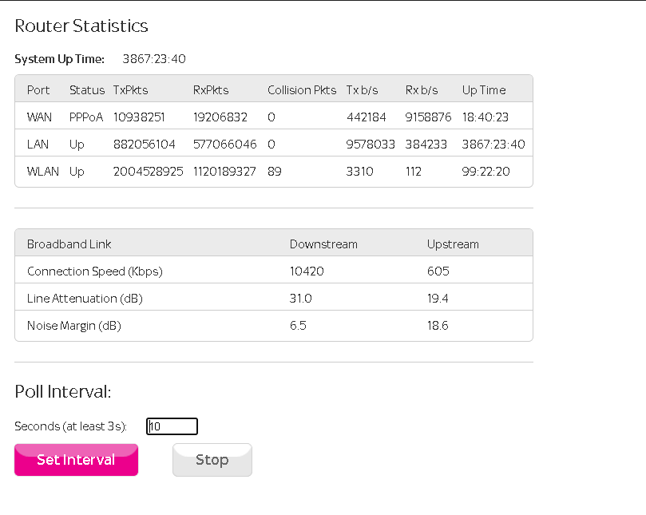Select the Collision Pkts header
Viewport: 646px width, 515px height.
click(x=301, y=89)
